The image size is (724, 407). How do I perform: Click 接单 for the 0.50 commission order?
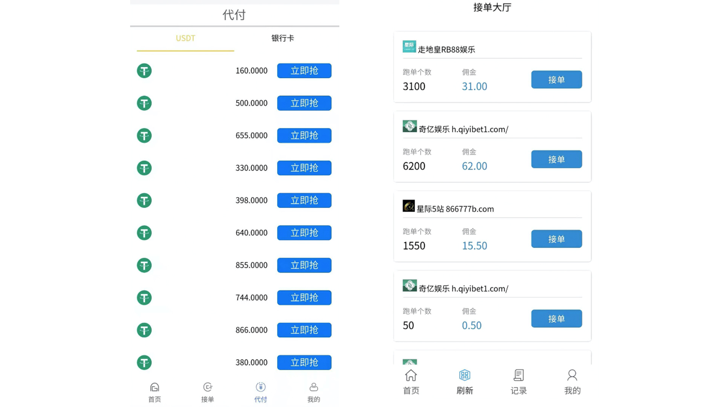click(557, 319)
